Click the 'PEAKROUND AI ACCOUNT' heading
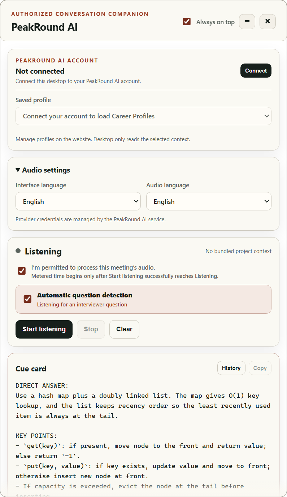This screenshot has height=497, width=287. point(57,61)
